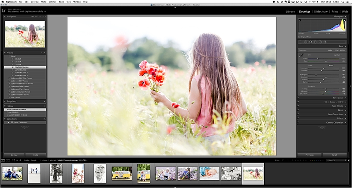Collapse the History panel

[5, 106]
